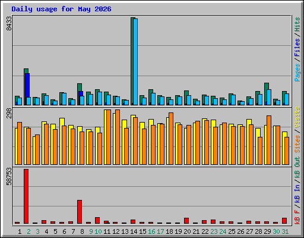Click the "Hits" legend label
Image resolution: width=304 pixels, height=238 pixels.
[x=297, y=24]
